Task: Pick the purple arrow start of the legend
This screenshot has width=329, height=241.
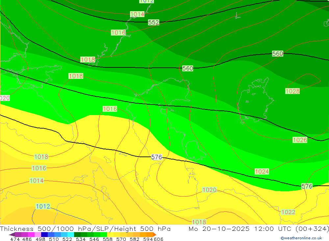Action: click(x=12, y=234)
